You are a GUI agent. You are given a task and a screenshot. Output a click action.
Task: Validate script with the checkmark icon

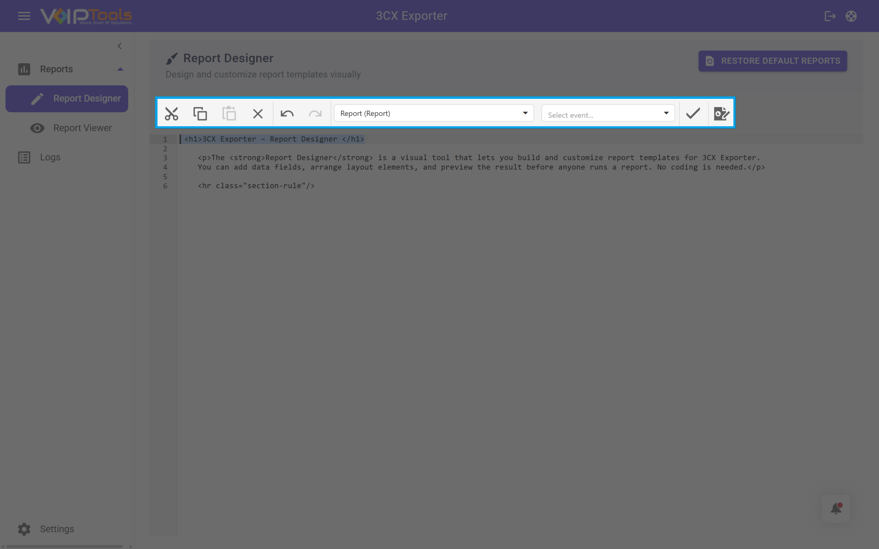click(x=693, y=113)
